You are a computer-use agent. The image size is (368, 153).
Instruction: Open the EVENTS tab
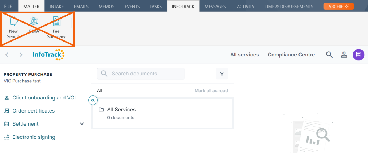pos(132,7)
